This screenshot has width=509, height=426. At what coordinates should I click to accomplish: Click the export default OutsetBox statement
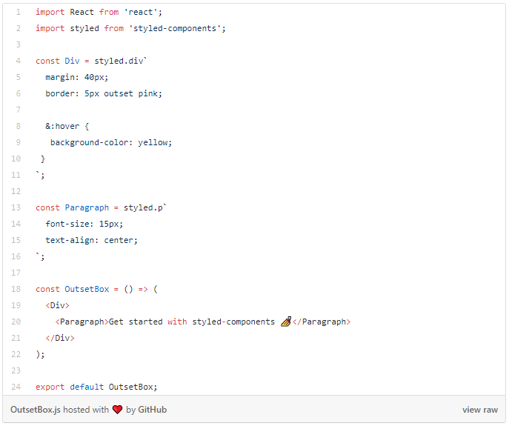pos(96,387)
